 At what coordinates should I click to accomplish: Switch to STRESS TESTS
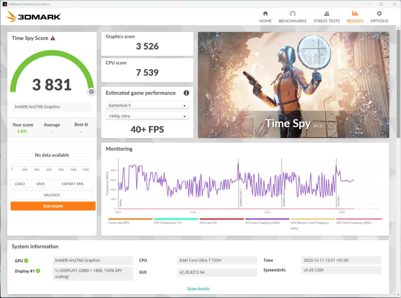tap(326, 17)
